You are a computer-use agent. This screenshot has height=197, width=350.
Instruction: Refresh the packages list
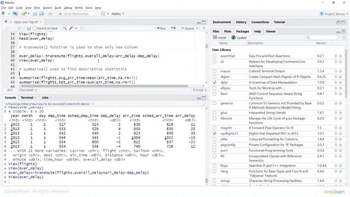[x=344, y=38]
